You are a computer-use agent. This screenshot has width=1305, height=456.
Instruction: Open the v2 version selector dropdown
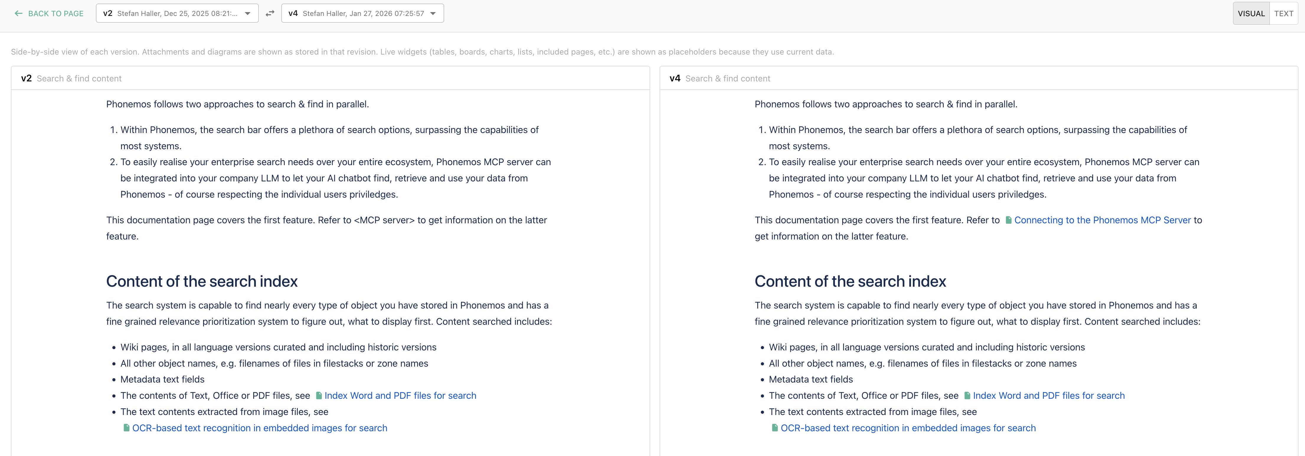coord(177,13)
